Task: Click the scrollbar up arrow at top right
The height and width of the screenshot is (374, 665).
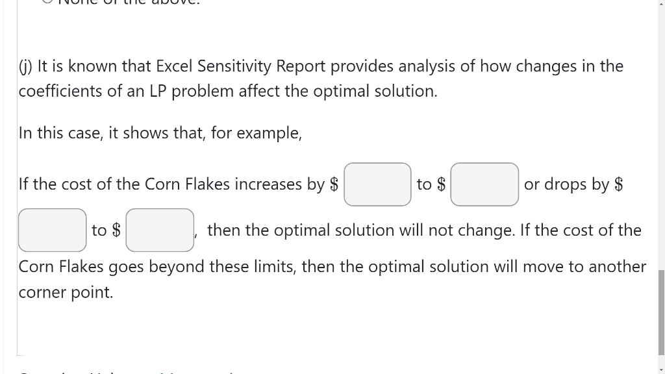Action: coord(661,2)
